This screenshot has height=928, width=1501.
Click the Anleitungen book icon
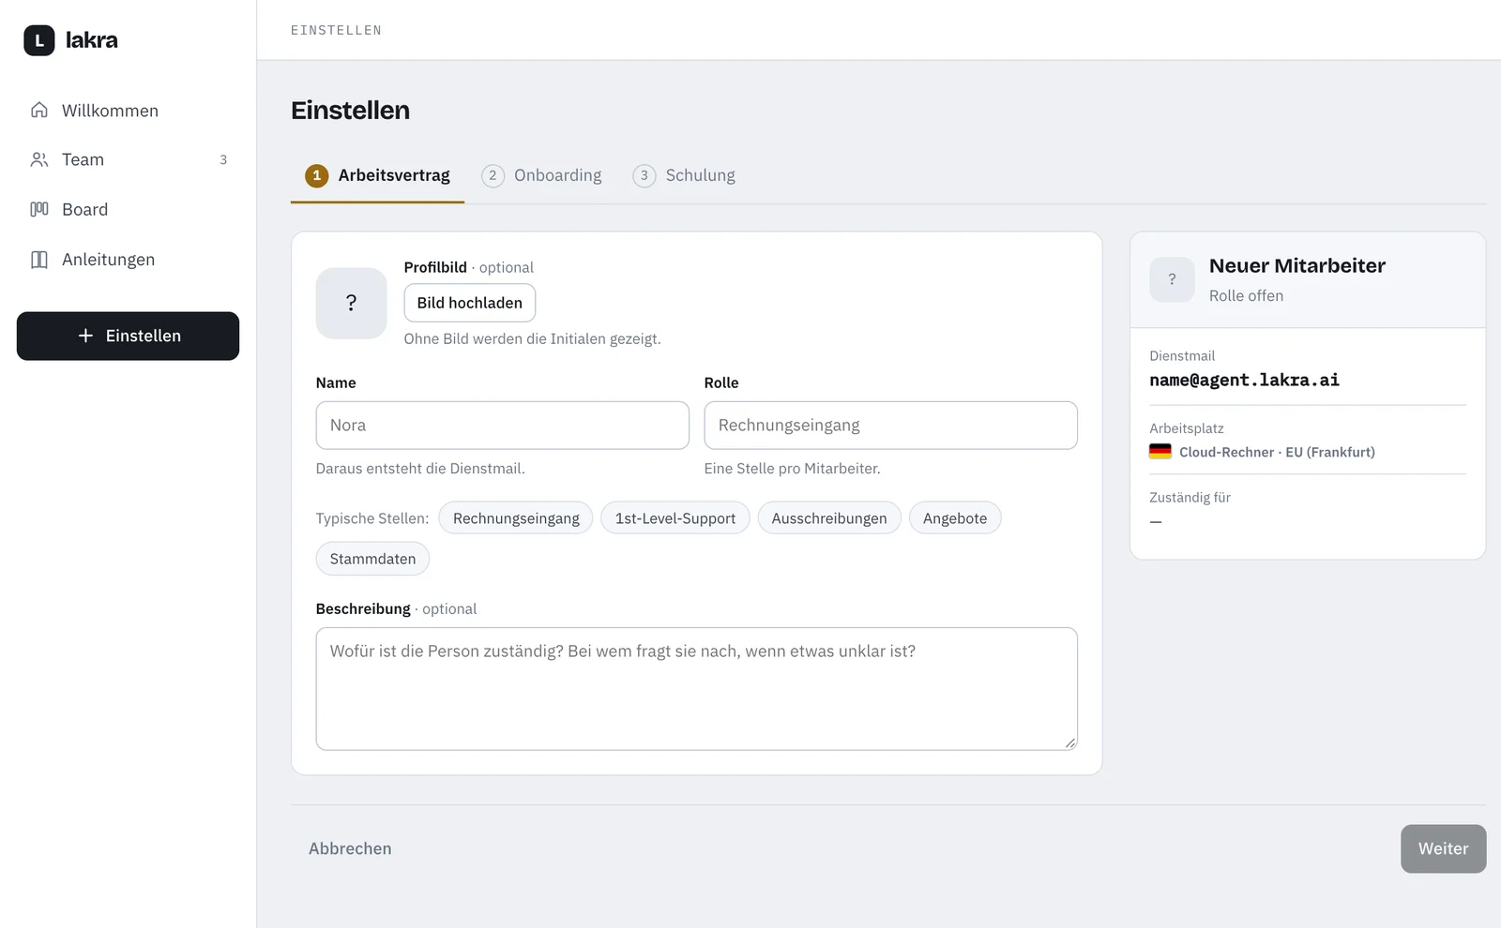(39, 260)
